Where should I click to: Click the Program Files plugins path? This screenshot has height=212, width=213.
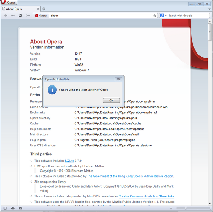pyautogui.click(x=105, y=140)
